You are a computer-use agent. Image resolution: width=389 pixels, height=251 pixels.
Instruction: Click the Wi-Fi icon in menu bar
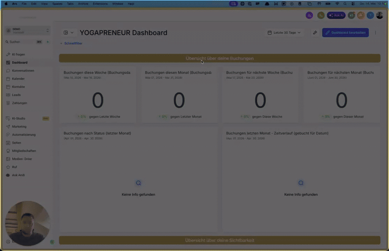tap(337, 4)
